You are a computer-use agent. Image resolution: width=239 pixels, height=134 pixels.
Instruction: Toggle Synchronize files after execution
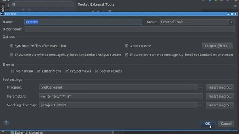(12, 45)
